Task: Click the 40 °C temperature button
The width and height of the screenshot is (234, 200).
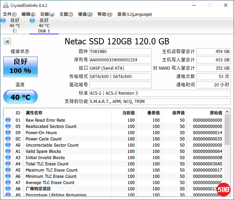Action: (x=20, y=97)
